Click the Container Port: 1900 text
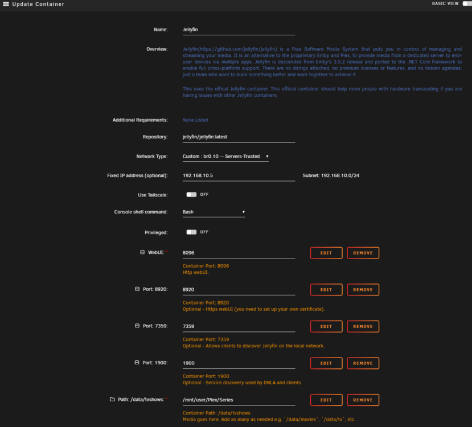 (x=206, y=376)
